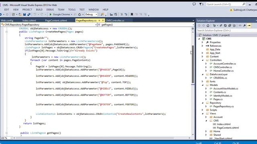The image size is (257, 144).
Task: Click the Increase indent toolbar icon
Action: (126, 14)
